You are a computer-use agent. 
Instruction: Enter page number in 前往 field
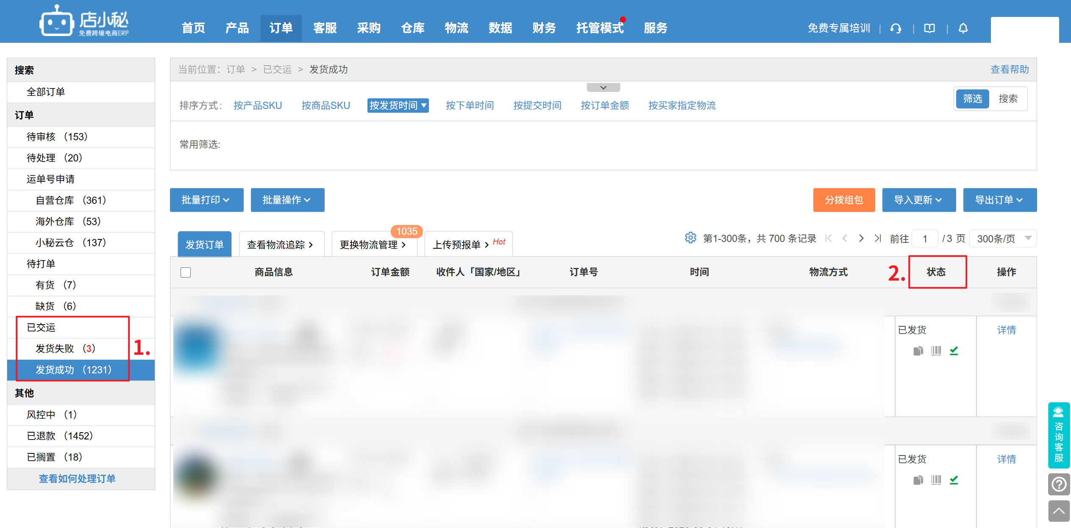pyautogui.click(x=924, y=239)
